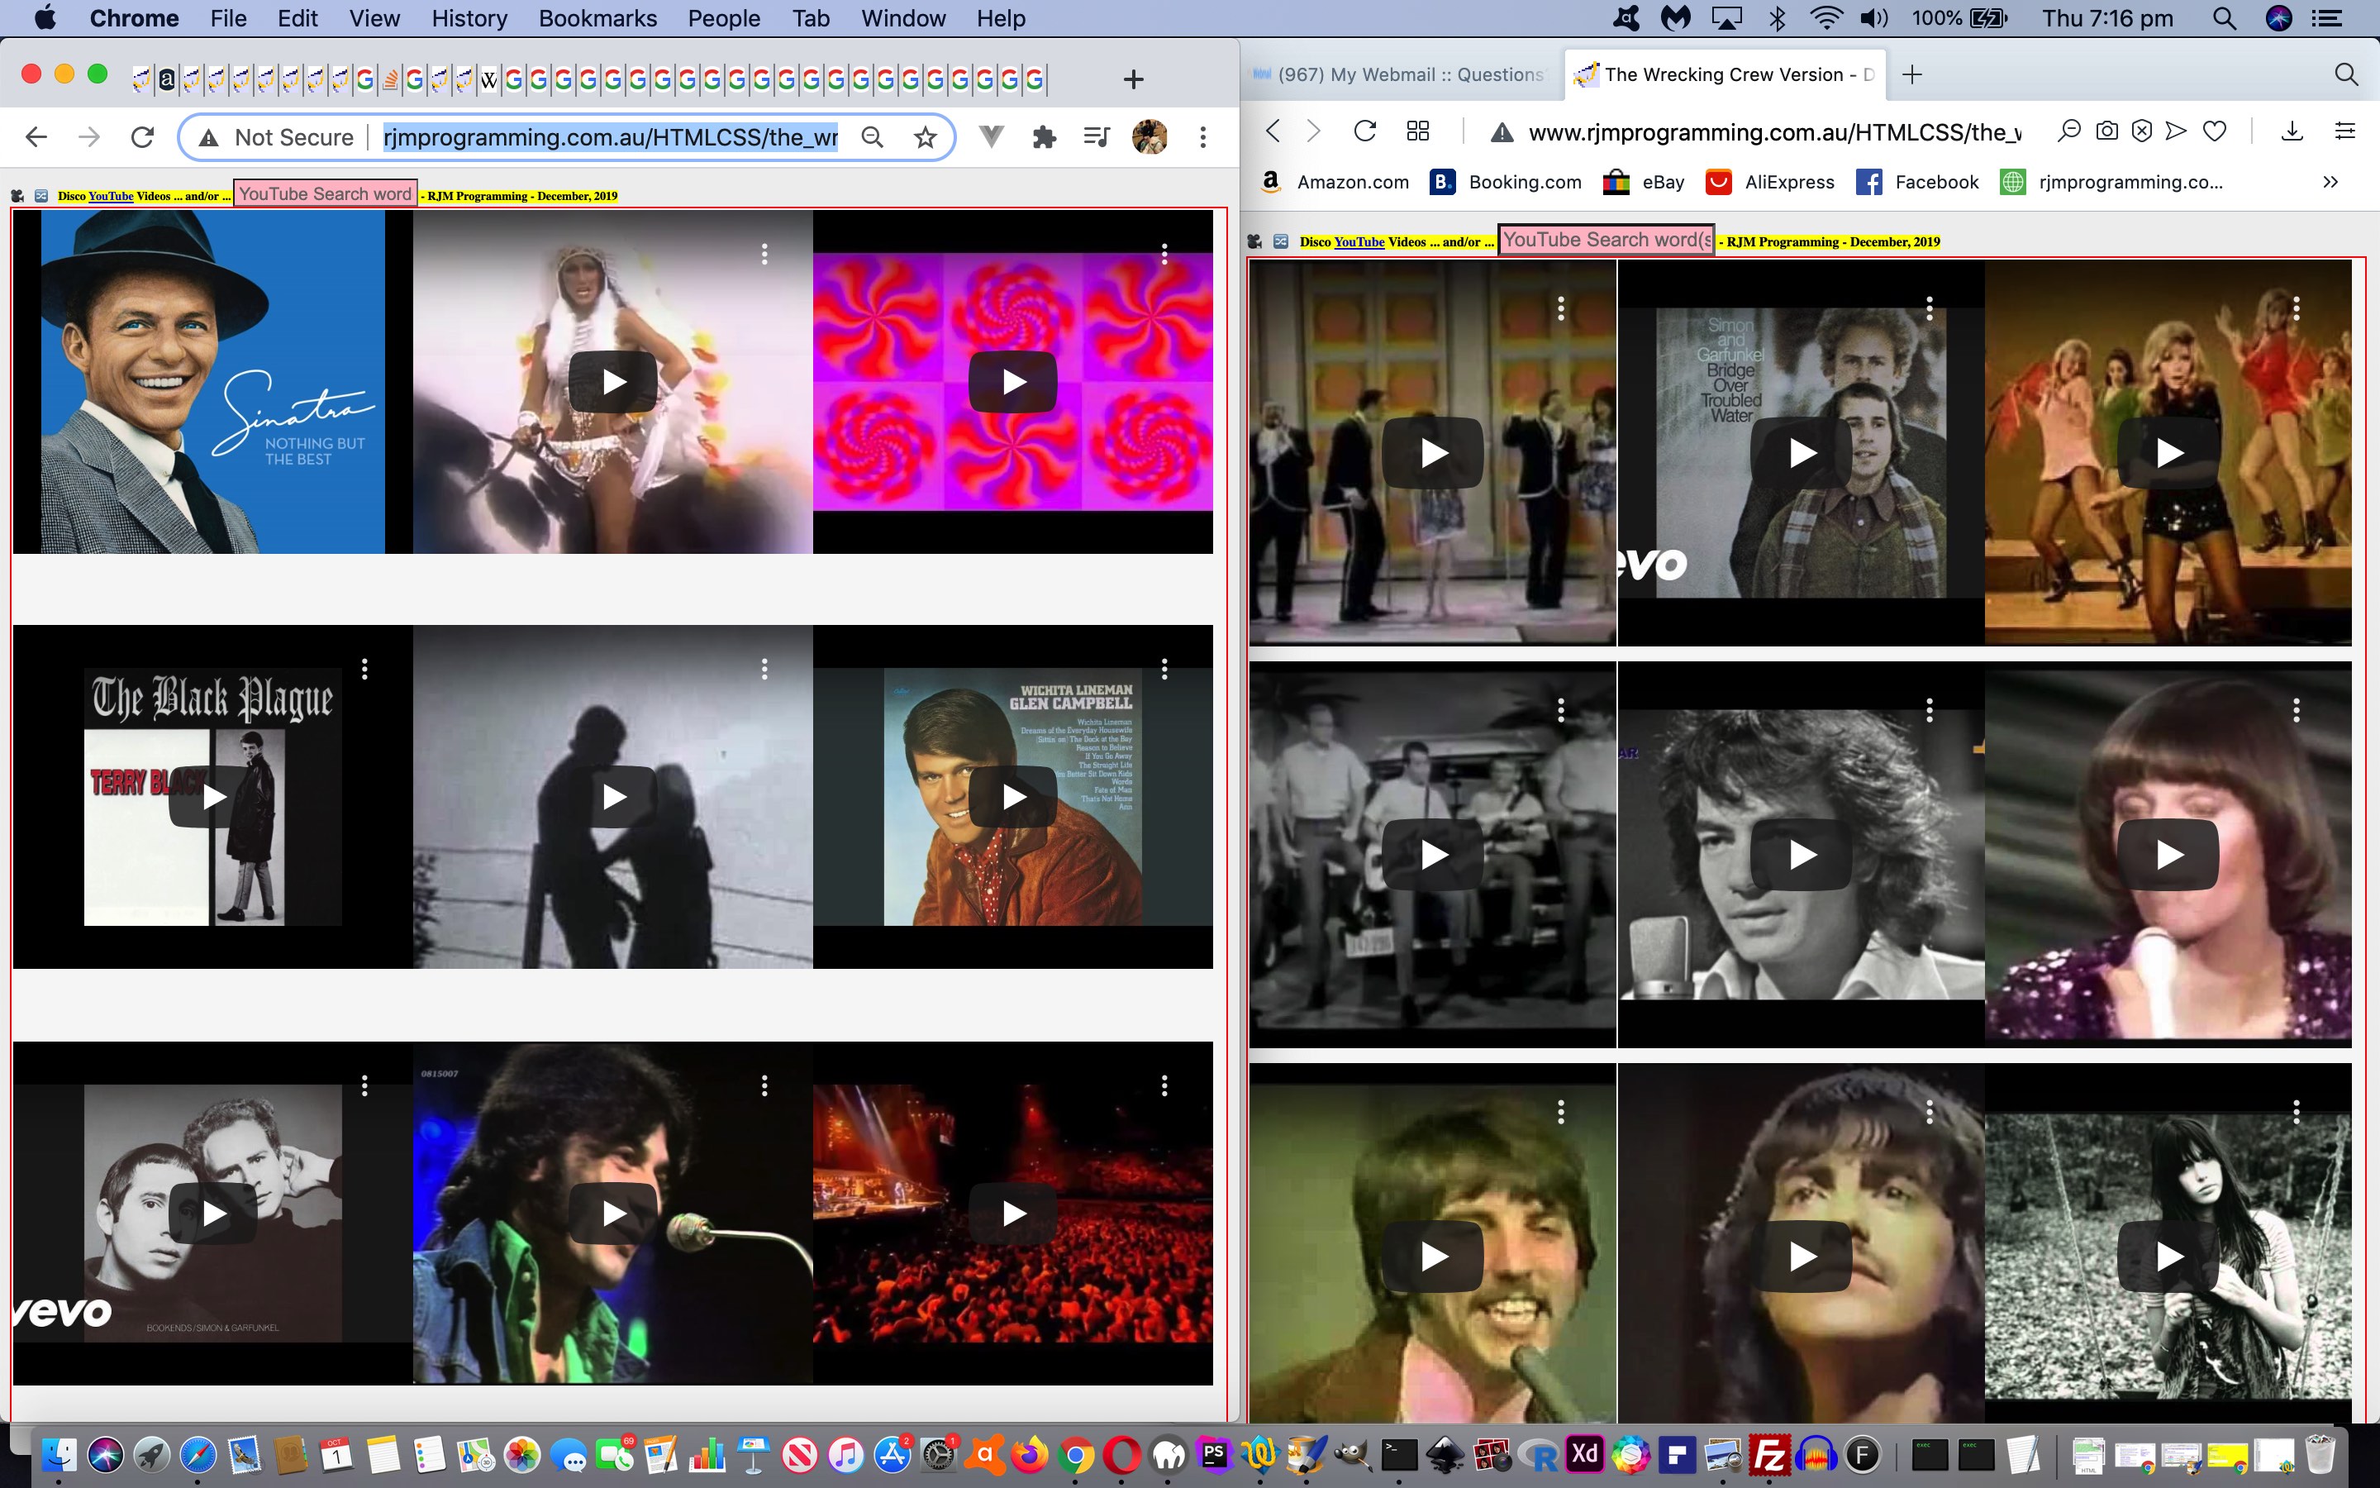
Task: Select The Wrecking Crew Version tab in Opera
Action: pyautogui.click(x=1726, y=74)
